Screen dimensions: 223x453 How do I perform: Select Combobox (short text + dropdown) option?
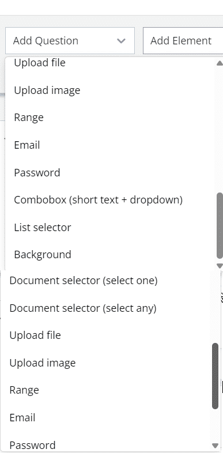click(x=98, y=200)
